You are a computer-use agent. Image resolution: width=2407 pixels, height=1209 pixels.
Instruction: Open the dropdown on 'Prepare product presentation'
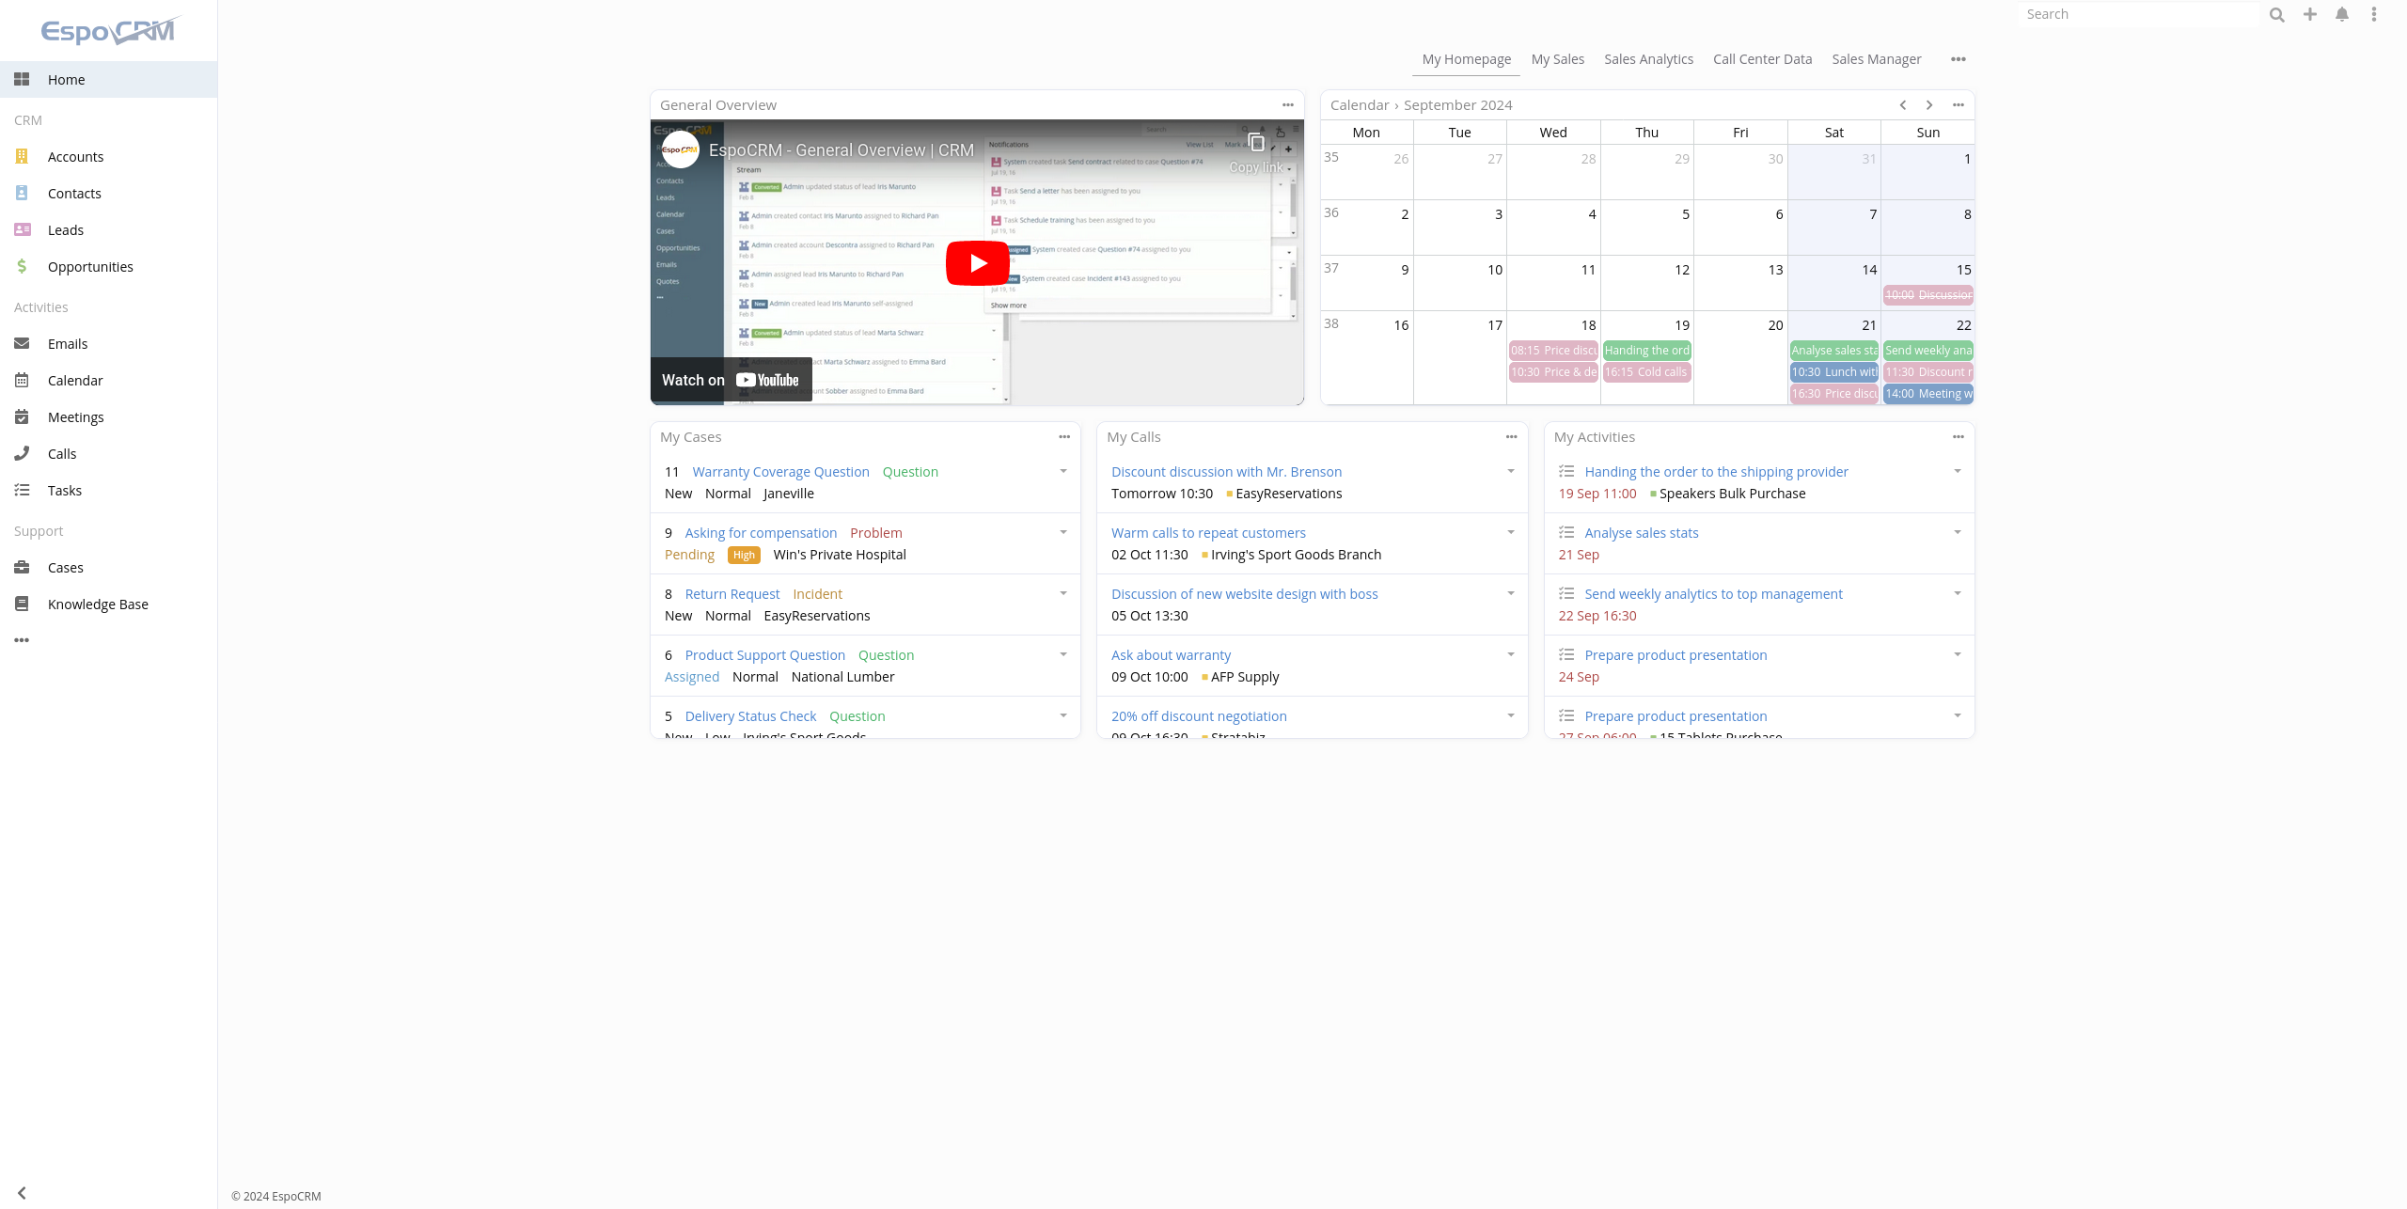click(x=1957, y=654)
